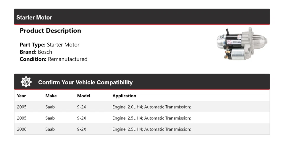Click the Condition value Remanufactured
Viewport: 284px width, 153px height.
[67, 59]
